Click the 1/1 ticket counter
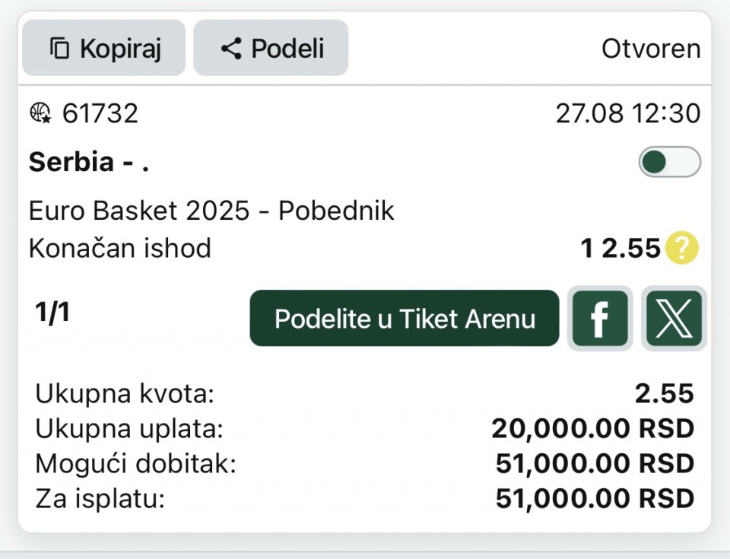The width and height of the screenshot is (730, 559). [x=52, y=312]
